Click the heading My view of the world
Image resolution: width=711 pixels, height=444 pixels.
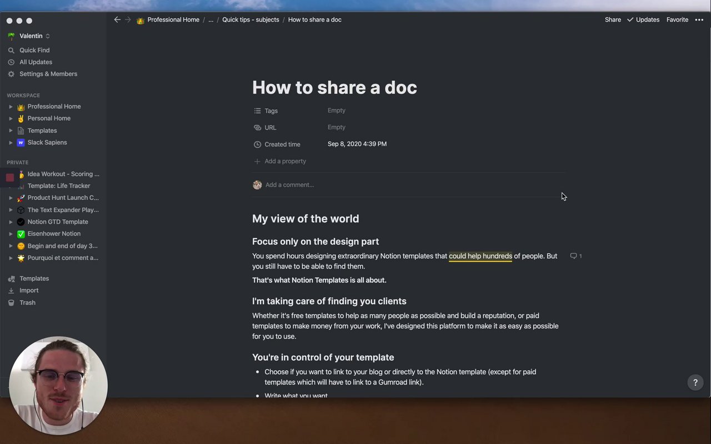306,219
